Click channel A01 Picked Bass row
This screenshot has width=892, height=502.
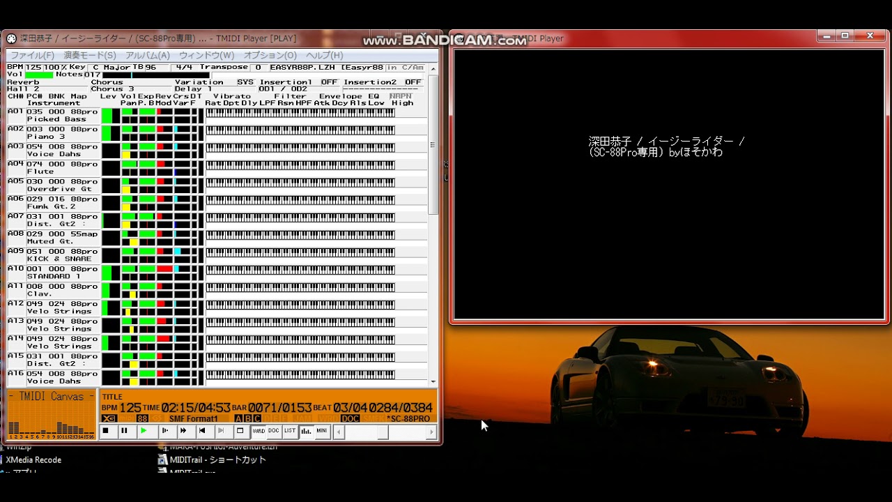(63, 115)
